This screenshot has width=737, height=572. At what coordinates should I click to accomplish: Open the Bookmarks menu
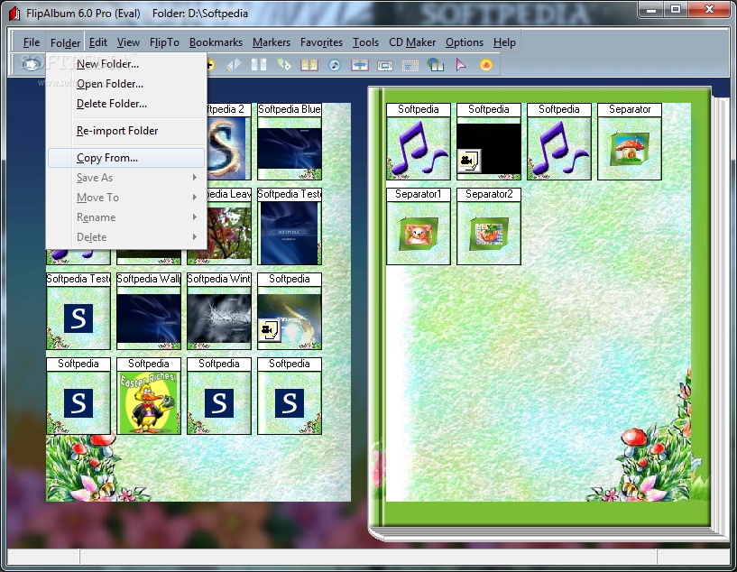[216, 42]
